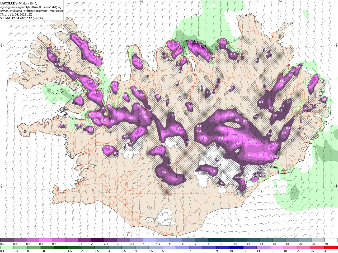
Task: Click the 'VT: Mið. 12.04.2023 14Z (+26 h)' text
Action: point(22,18)
